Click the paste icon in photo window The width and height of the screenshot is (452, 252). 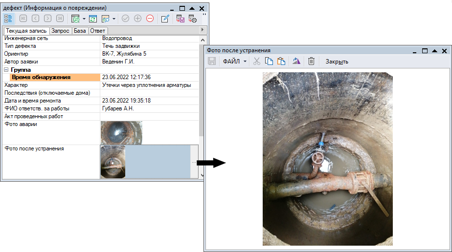click(x=281, y=61)
